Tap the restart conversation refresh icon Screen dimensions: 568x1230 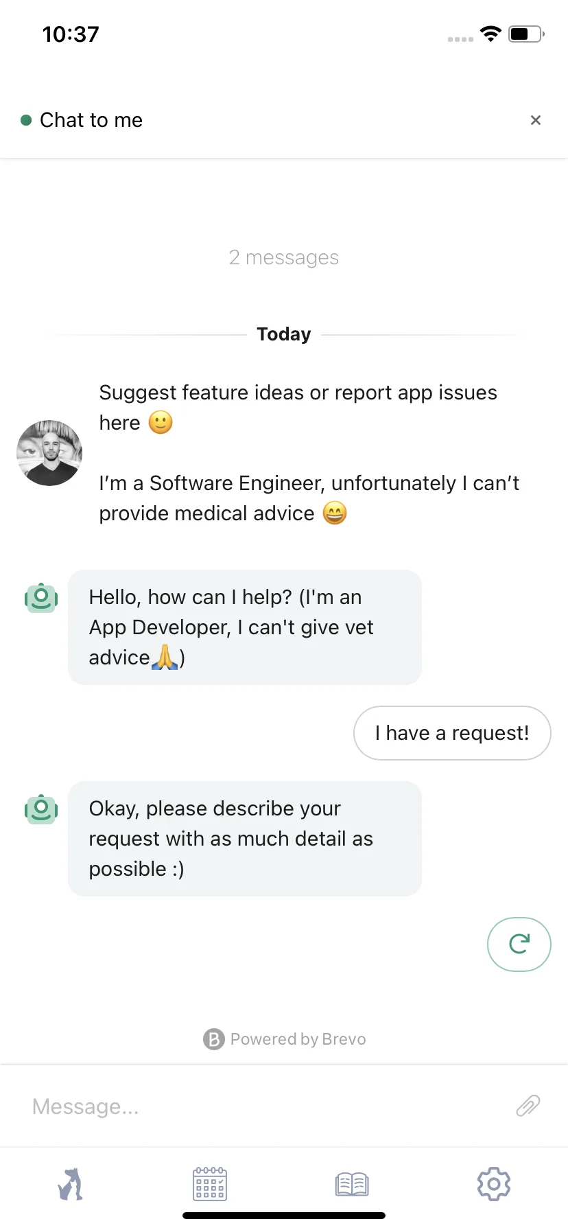click(519, 944)
